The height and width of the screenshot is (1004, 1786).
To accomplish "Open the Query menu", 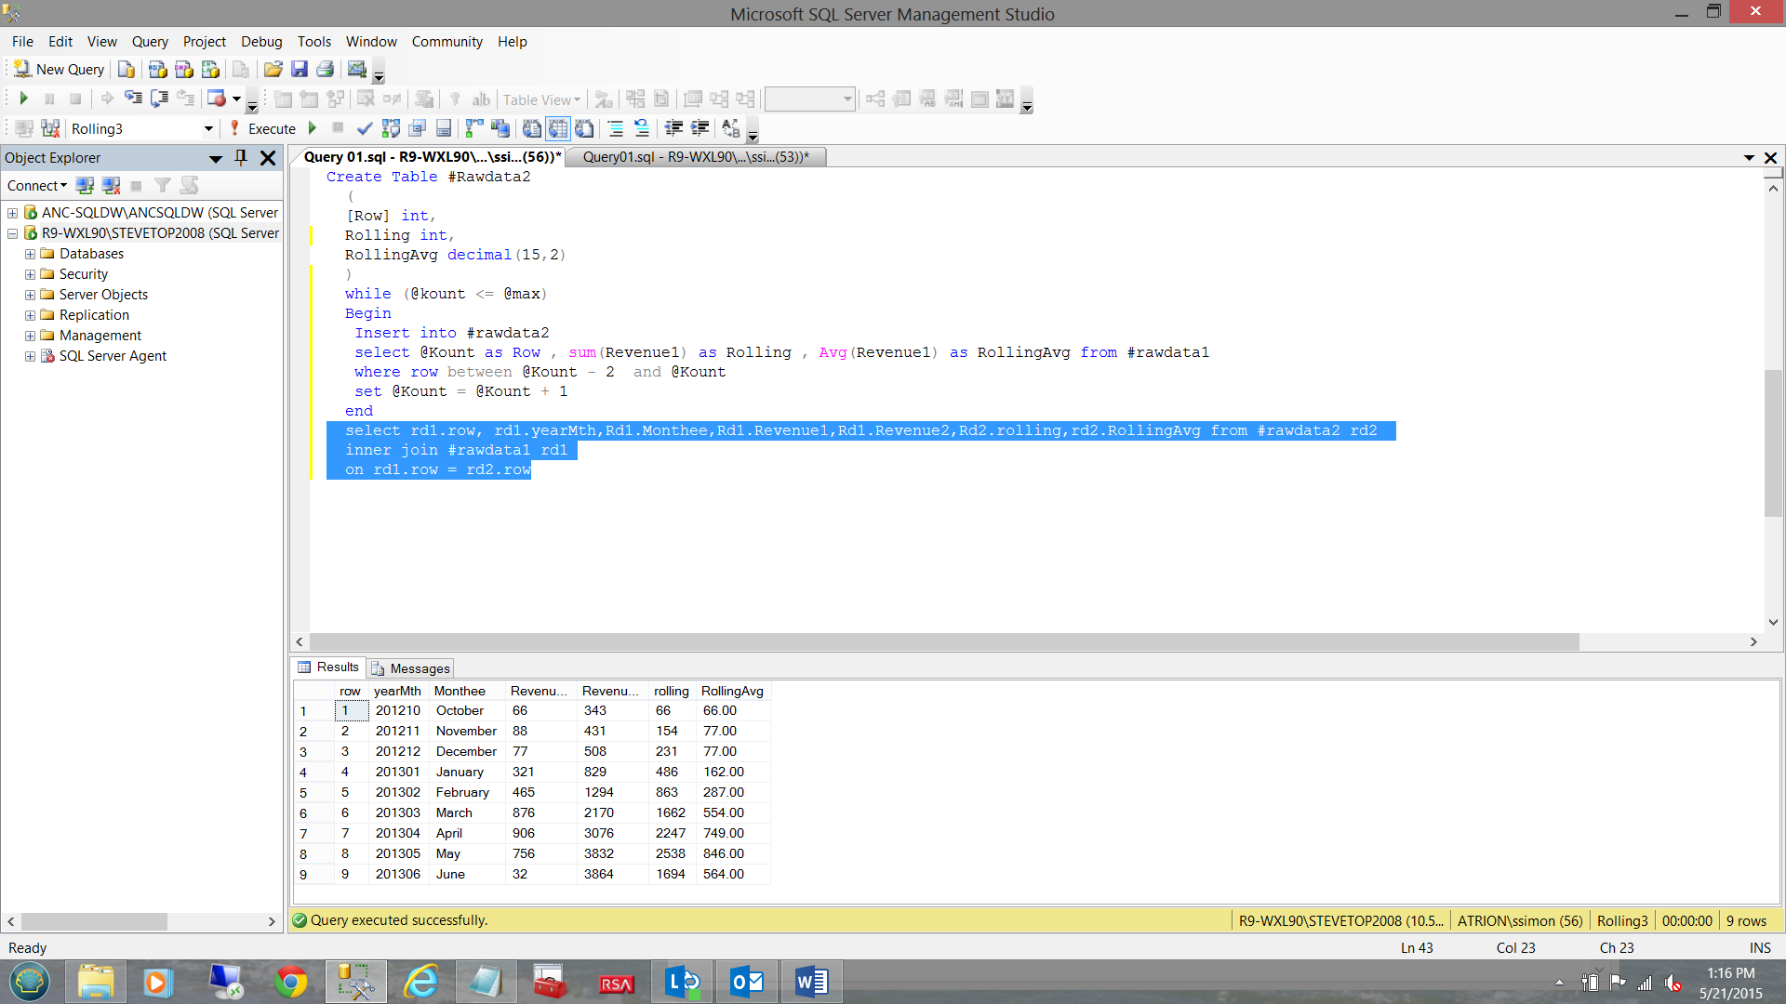I will pyautogui.click(x=150, y=42).
